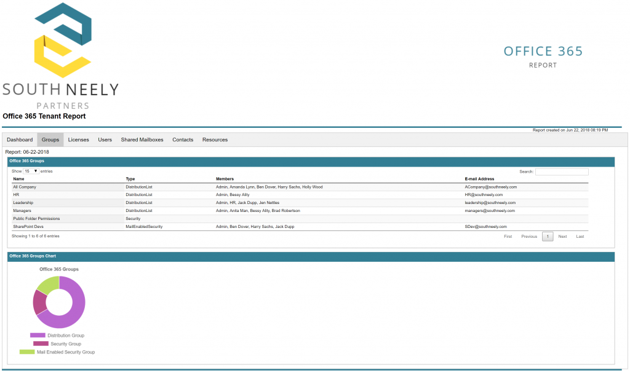Click the purple Distribution Group legend swatch
This screenshot has width=630, height=373.
(x=38, y=336)
